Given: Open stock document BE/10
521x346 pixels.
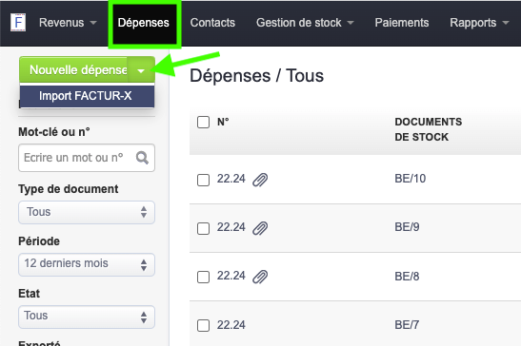Looking at the screenshot, I should (x=410, y=179).
